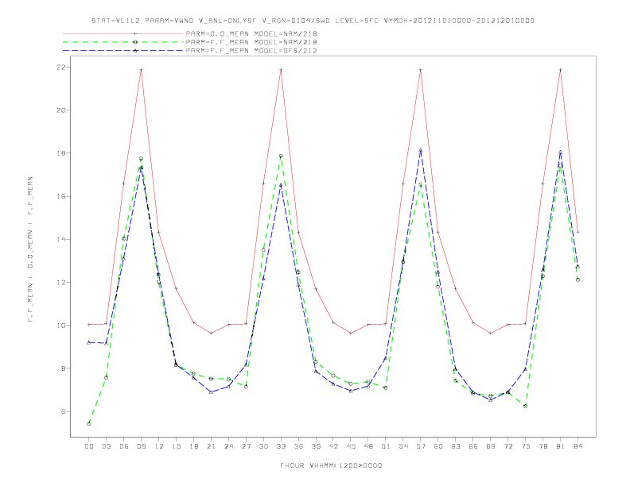Click the red plus marker at hour 45

351,334
